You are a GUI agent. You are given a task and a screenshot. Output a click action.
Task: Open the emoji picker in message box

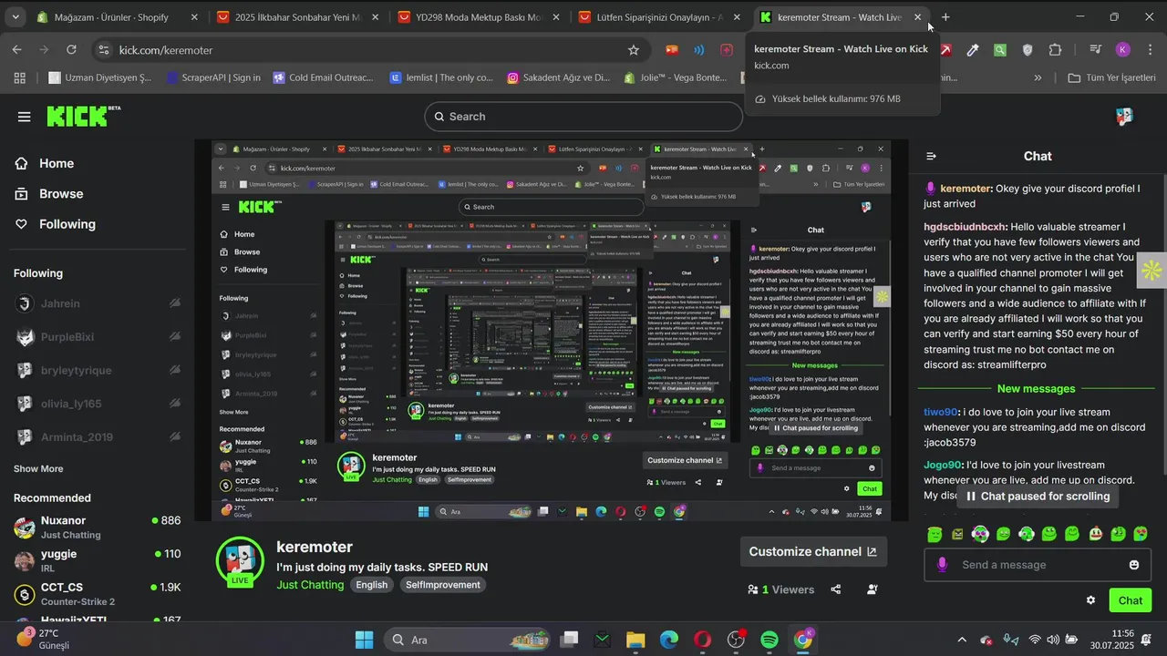[x=1134, y=565]
